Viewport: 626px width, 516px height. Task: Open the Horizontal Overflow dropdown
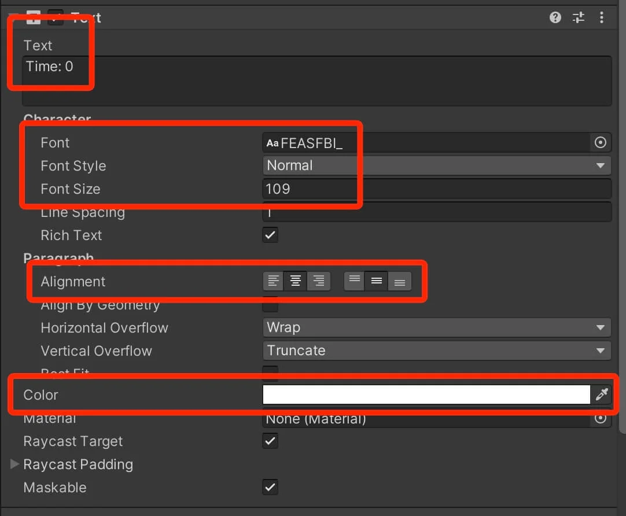tap(437, 327)
